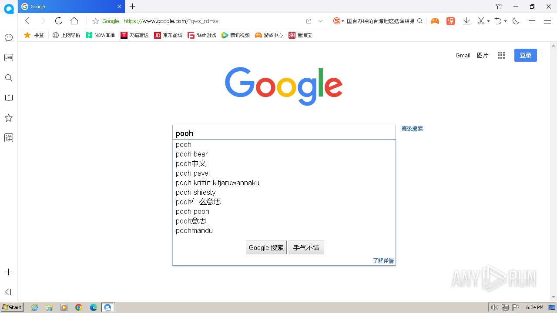Open 了解详情 learn more link

click(x=383, y=261)
